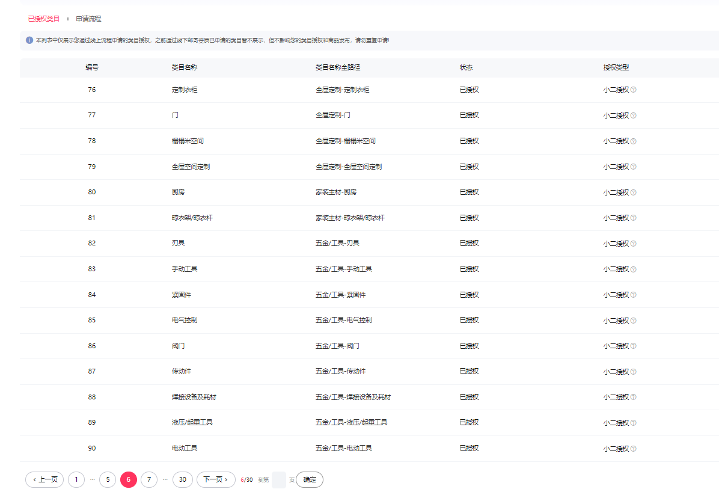Switch to the 申请流程 tab
Image resolution: width=719 pixels, height=492 pixels.
[88, 19]
